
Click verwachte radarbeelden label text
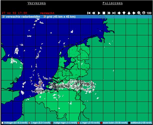(x=23, y=17)
